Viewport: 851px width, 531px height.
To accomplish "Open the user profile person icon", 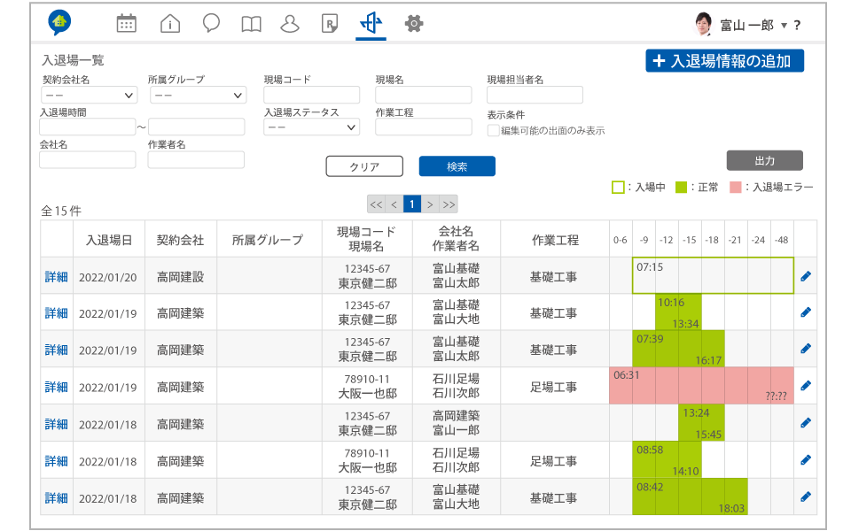I will pyautogui.click(x=290, y=23).
